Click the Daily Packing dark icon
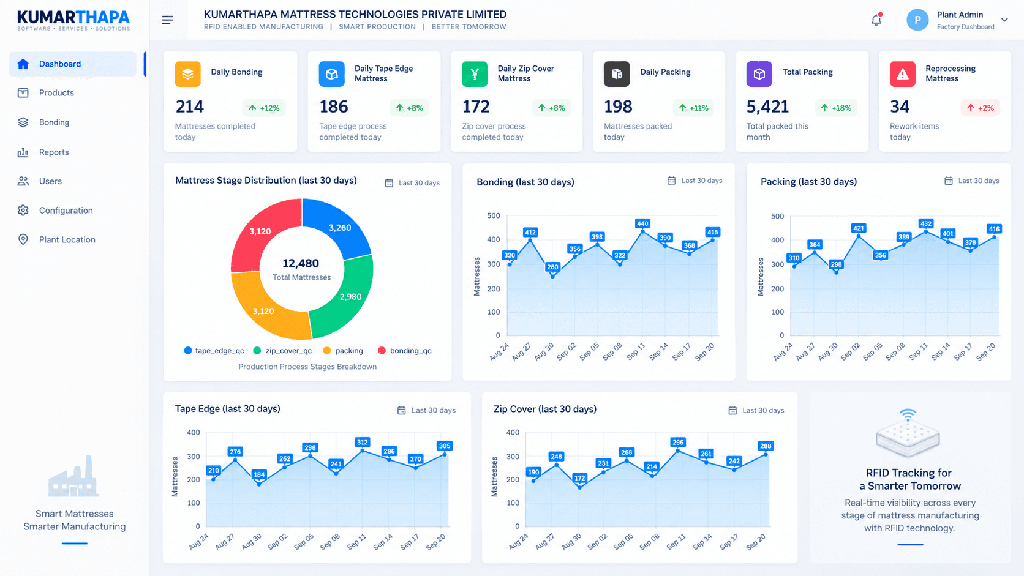This screenshot has width=1024, height=576. 617,74
